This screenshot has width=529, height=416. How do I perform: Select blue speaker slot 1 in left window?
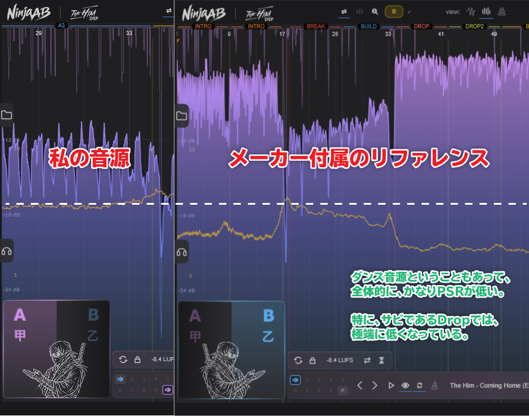pos(120,379)
